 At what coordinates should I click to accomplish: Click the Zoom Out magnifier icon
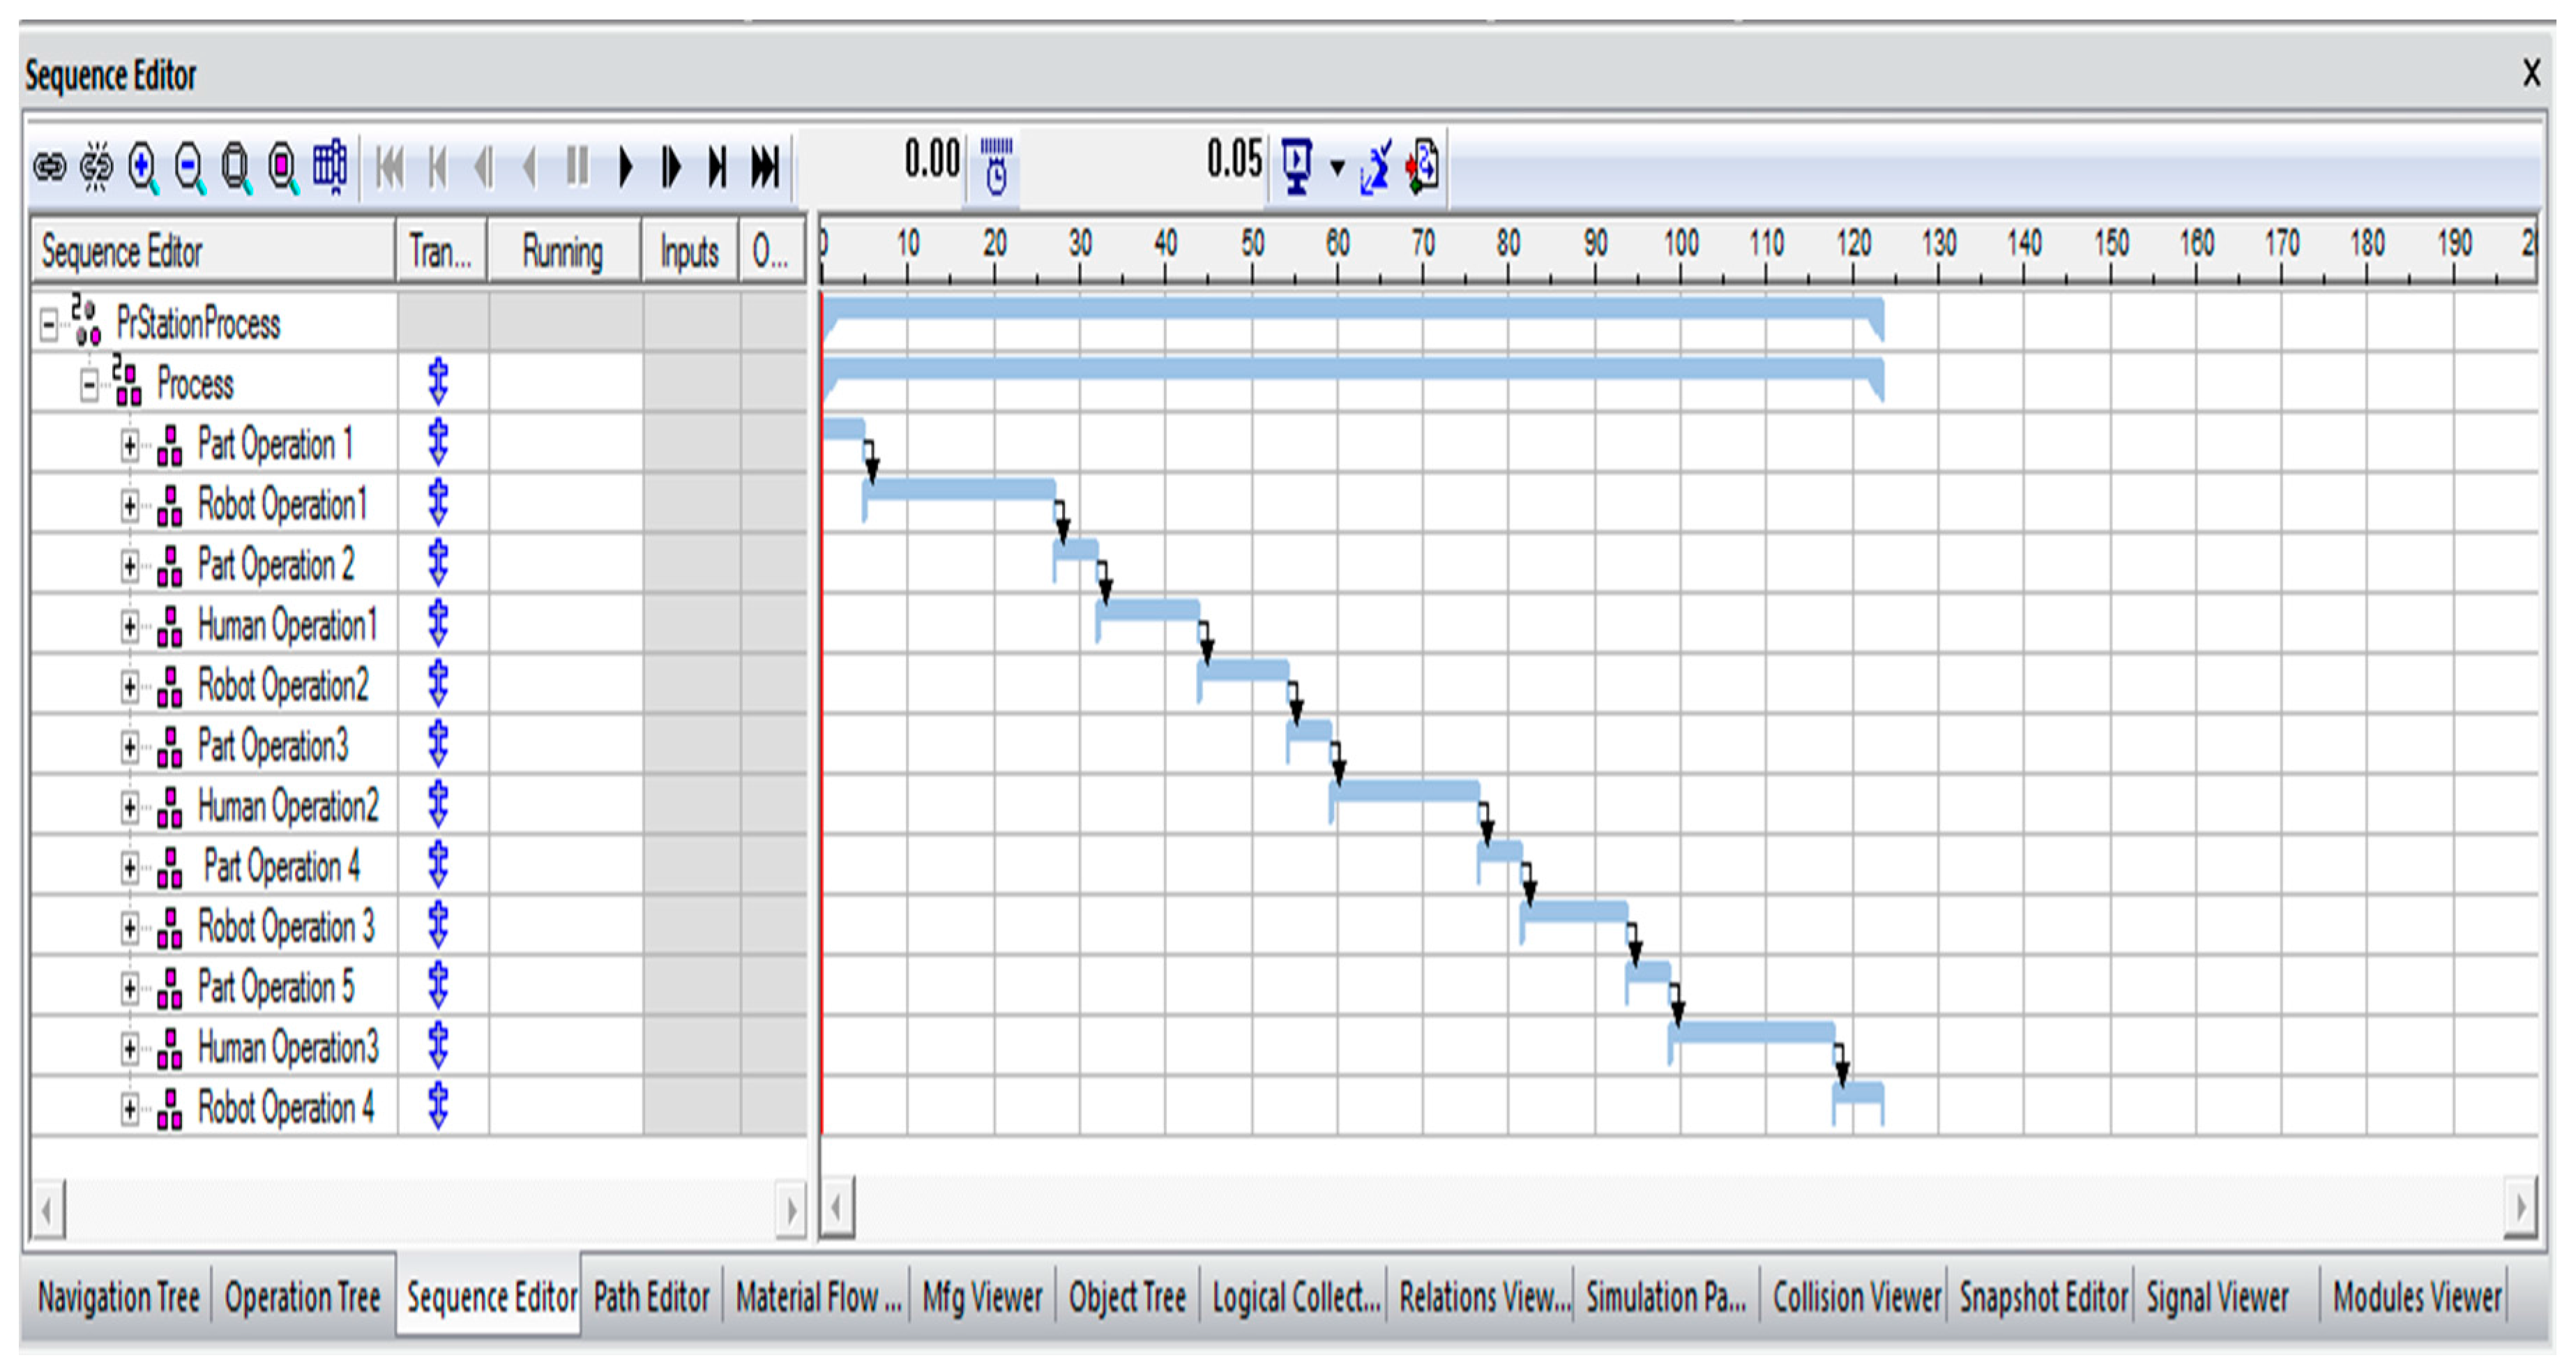coord(189,166)
